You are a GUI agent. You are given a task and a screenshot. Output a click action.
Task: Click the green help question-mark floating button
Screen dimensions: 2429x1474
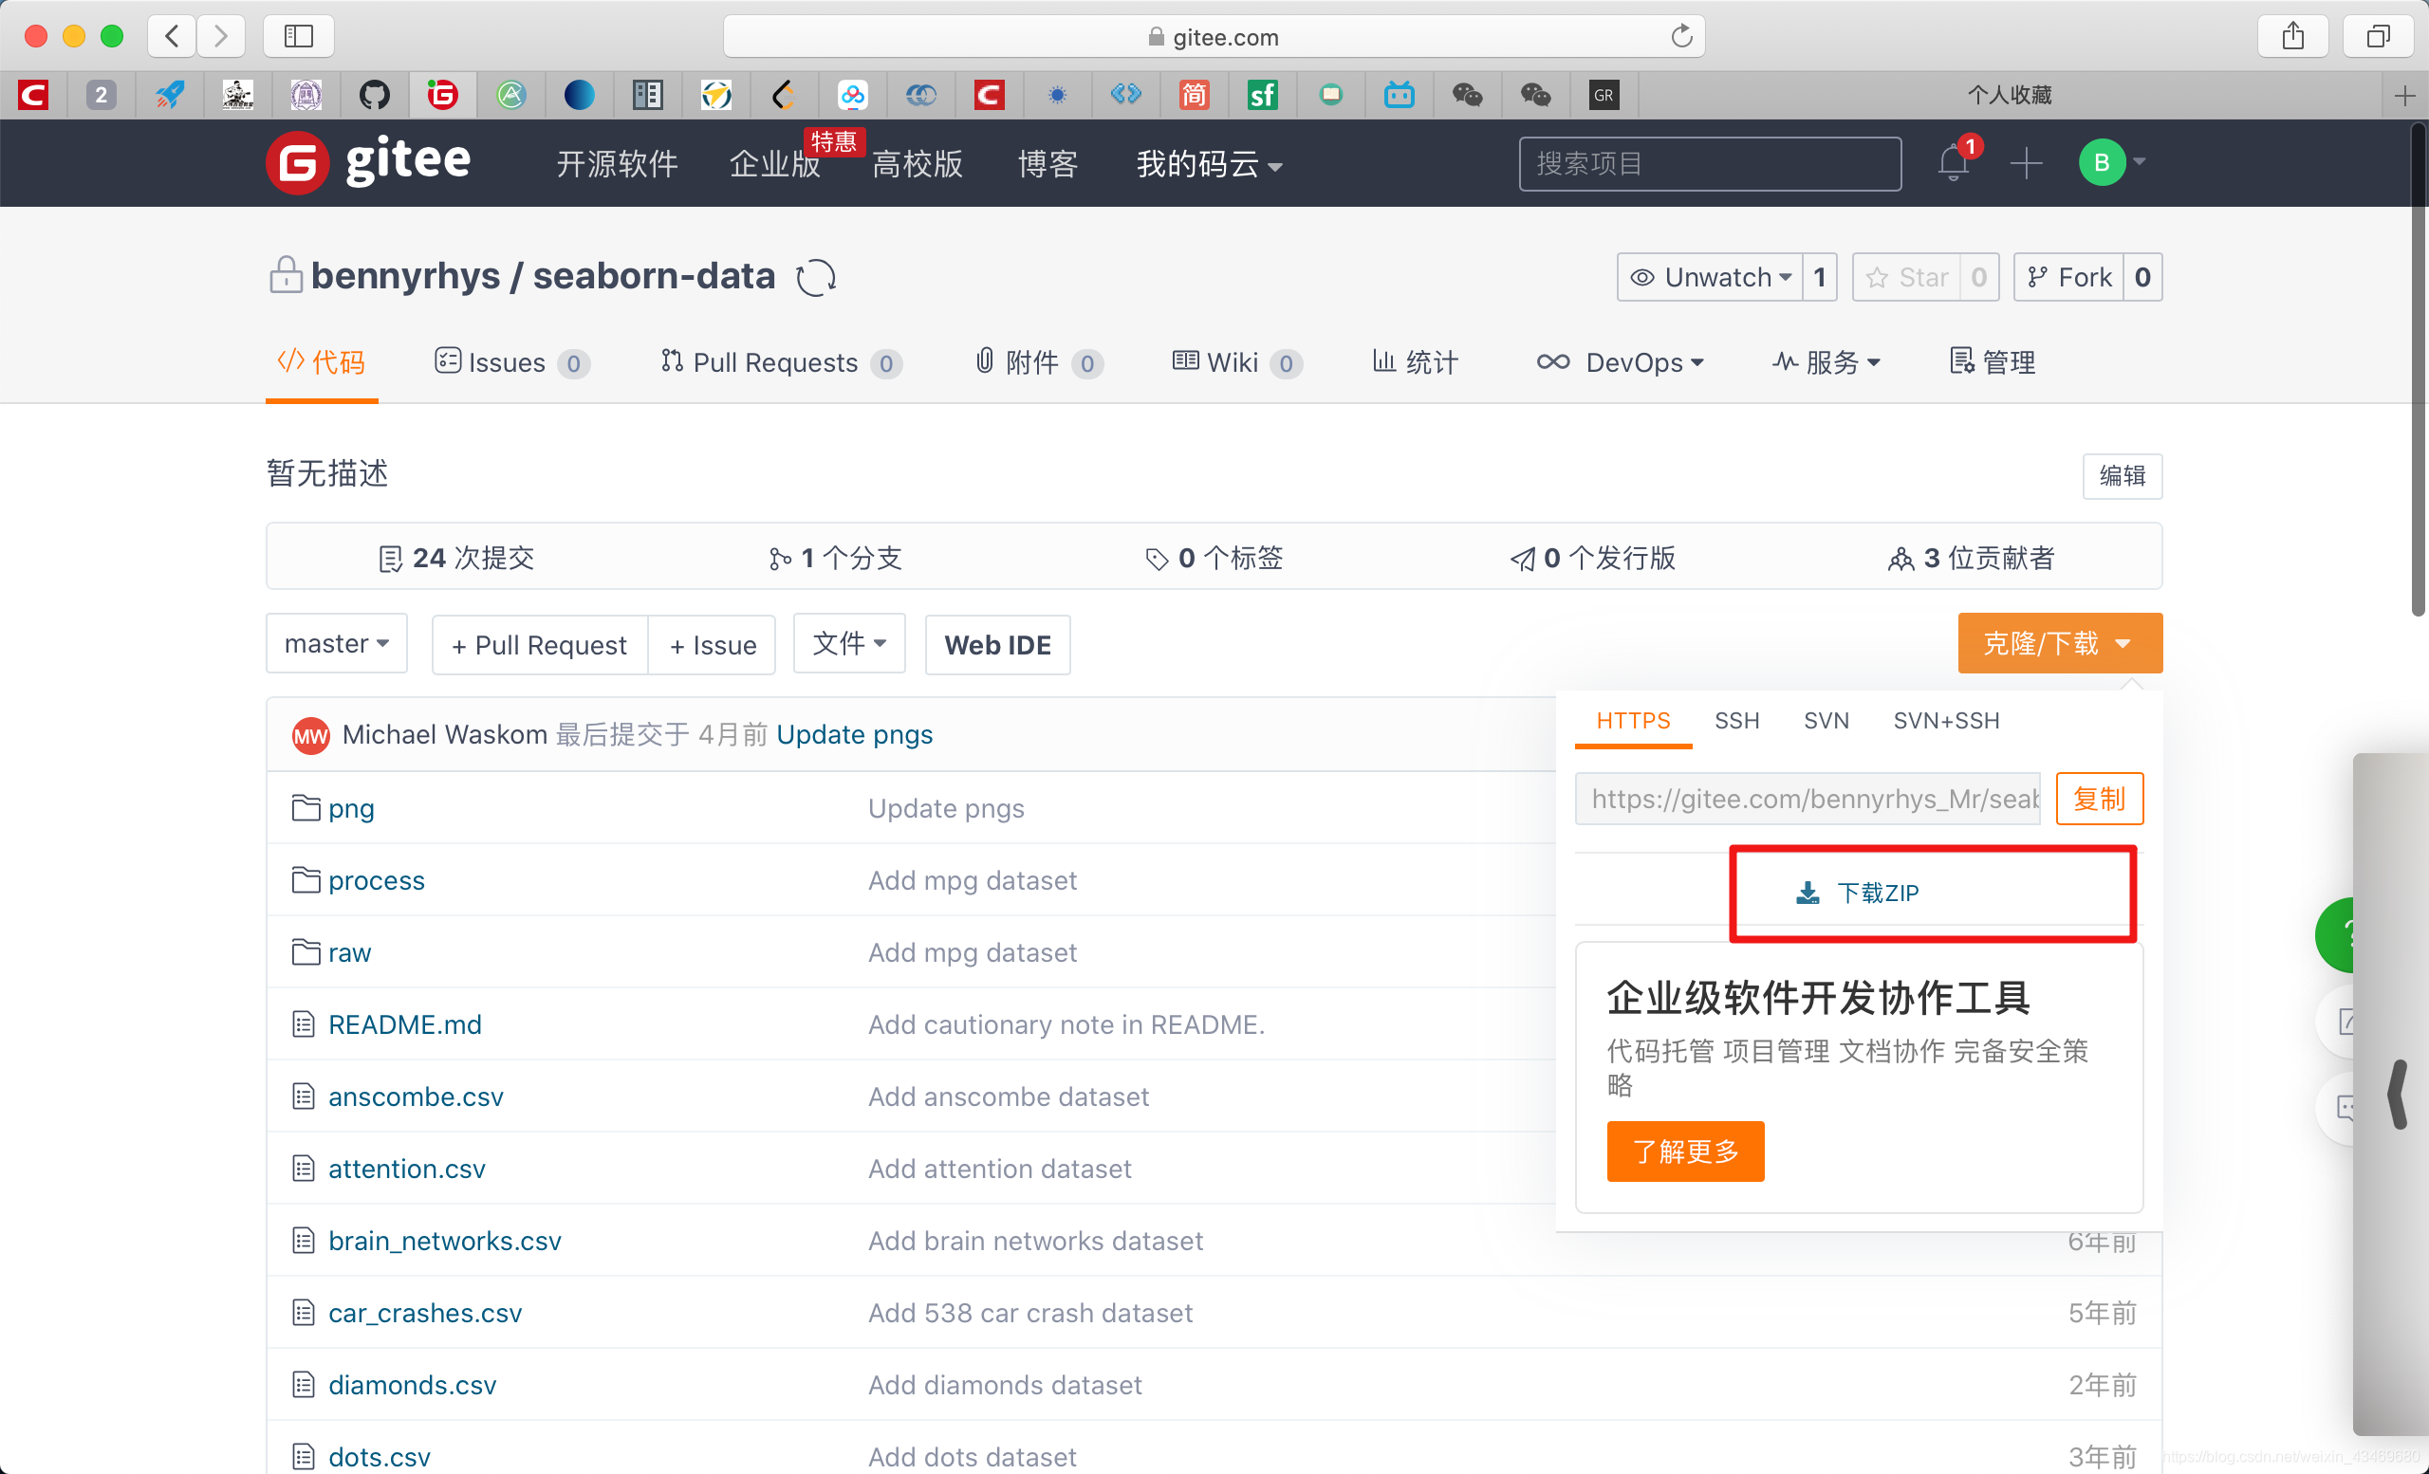pos(2336,934)
